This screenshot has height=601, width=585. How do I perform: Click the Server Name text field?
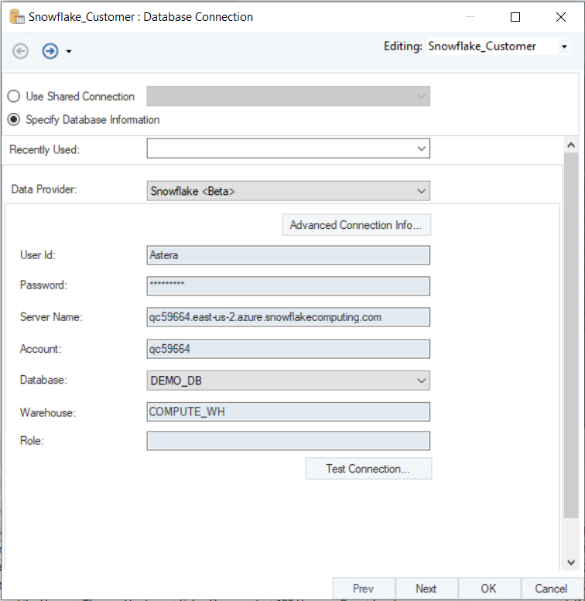288,317
